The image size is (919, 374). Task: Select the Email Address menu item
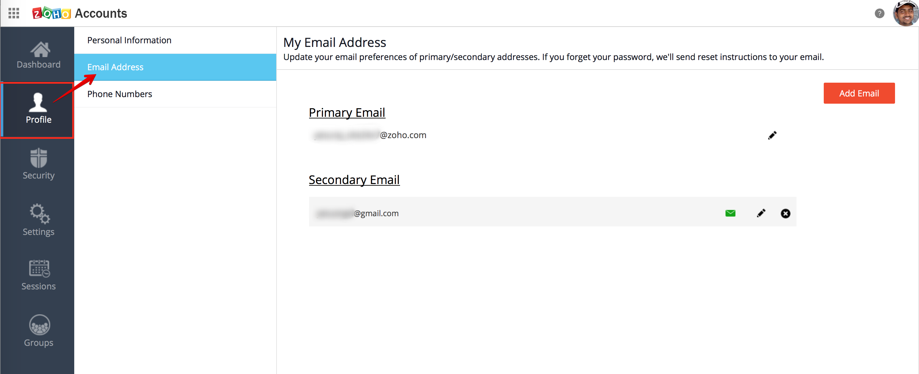pyautogui.click(x=115, y=67)
